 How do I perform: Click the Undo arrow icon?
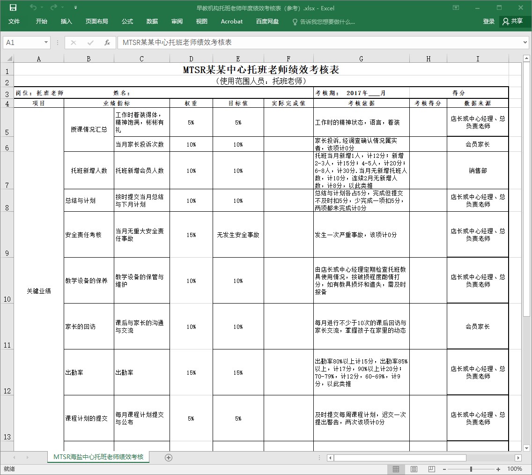(x=33, y=7)
